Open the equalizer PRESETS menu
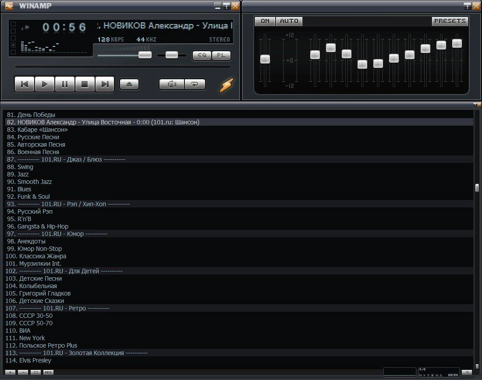This screenshot has width=482, height=380. pyautogui.click(x=450, y=21)
